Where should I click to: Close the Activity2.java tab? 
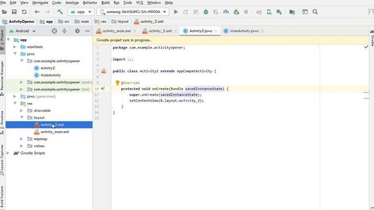click(216, 31)
